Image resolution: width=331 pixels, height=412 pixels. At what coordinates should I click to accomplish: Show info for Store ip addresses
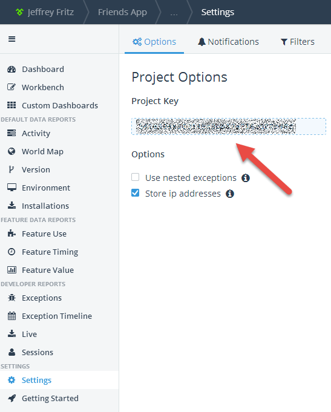pos(230,194)
